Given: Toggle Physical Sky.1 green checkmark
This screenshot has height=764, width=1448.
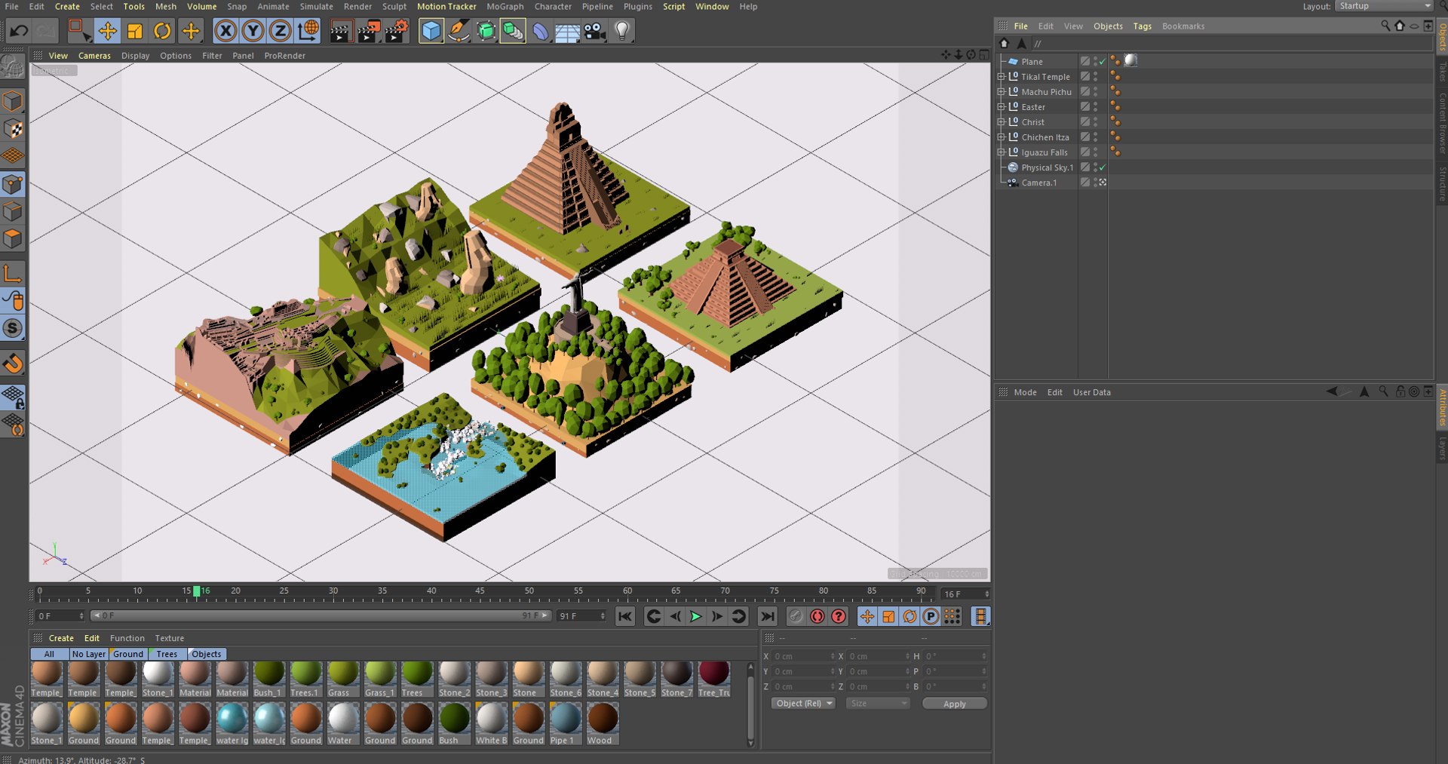Looking at the screenshot, I should click(1103, 167).
